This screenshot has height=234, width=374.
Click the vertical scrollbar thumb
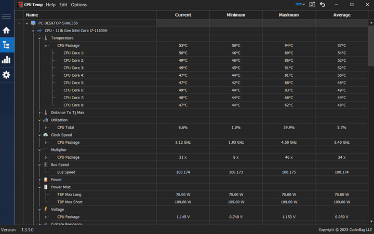click(x=371, y=46)
